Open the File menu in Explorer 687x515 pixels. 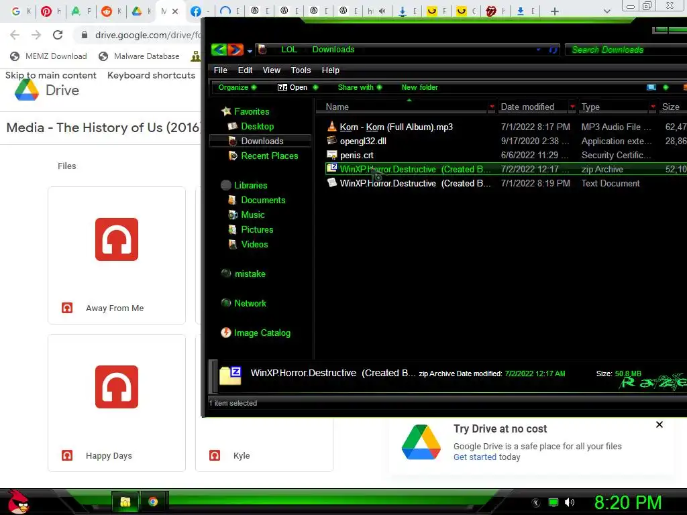click(x=220, y=70)
